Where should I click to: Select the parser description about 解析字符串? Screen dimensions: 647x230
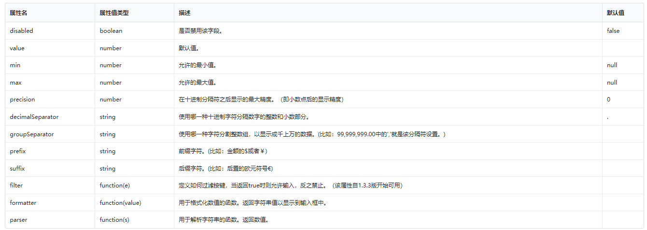click(x=224, y=219)
